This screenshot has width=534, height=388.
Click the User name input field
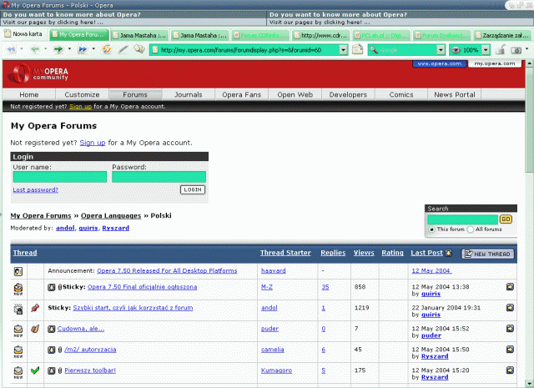click(60, 177)
